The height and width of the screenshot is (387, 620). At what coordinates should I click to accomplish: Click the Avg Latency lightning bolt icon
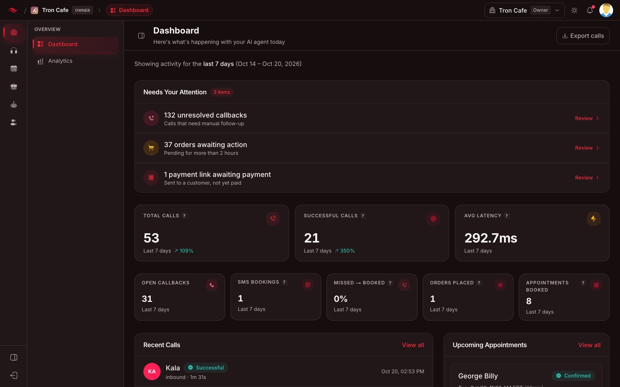click(594, 218)
